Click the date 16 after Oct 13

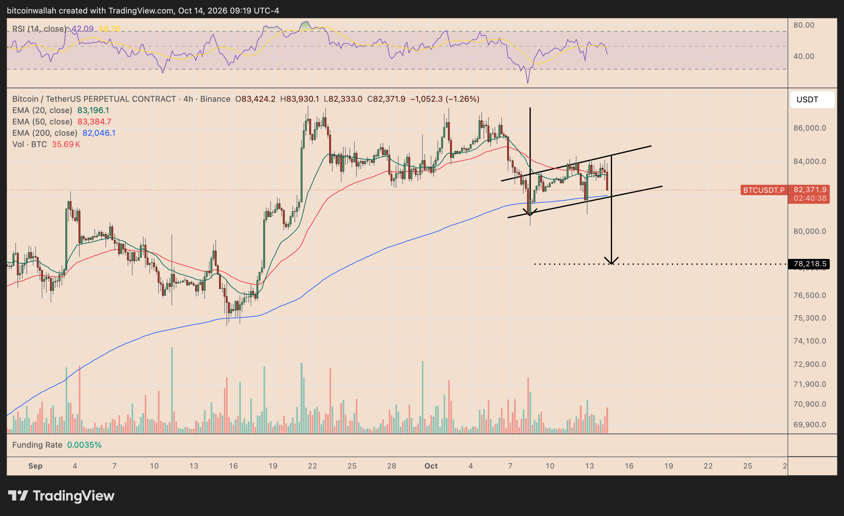click(x=629, y=466)
